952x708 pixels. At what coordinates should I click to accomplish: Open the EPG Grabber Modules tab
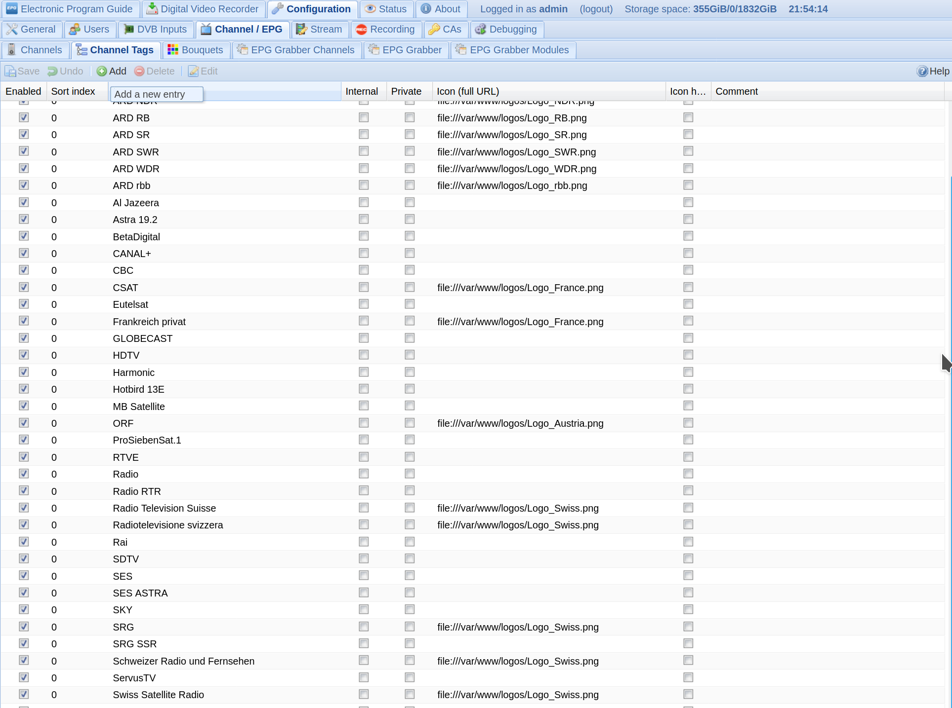[x=513, y=50]
